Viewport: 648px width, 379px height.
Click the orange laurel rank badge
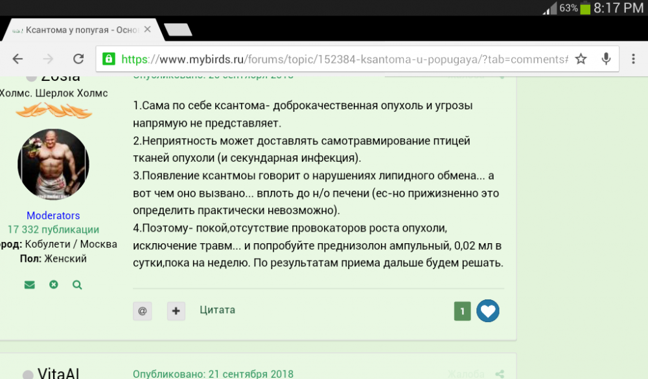(54, 111)
